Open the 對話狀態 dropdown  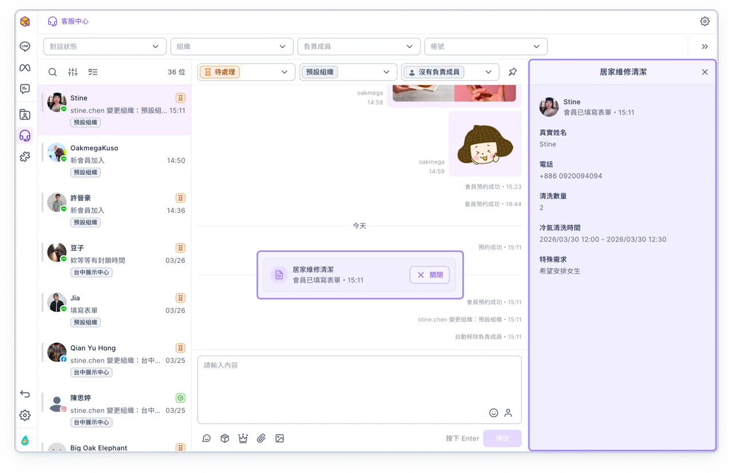105,46
